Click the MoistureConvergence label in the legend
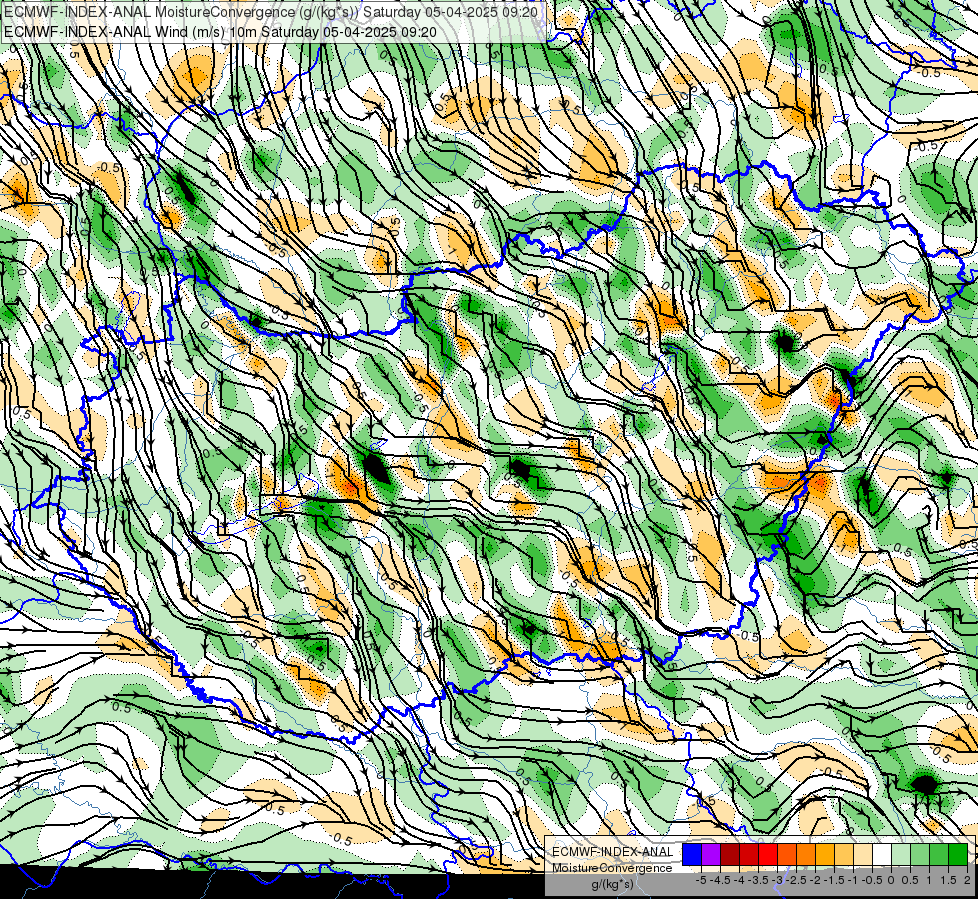Image resolution: width=978 pixels, height=899 pixels. (x=612, y=868)
